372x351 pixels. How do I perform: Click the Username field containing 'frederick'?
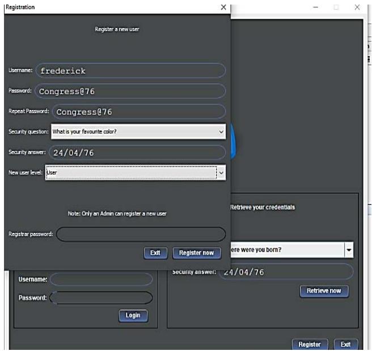[x=130, y=71]
